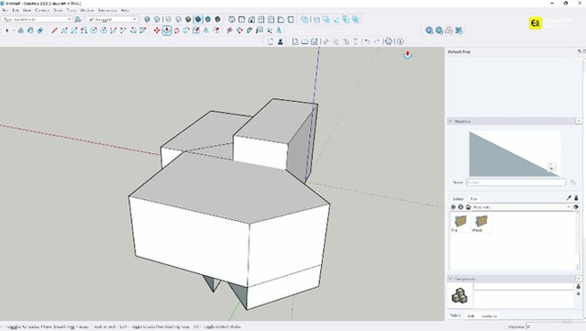Click the current material preview swatch
586x331 pixels.
click(514, 153)
